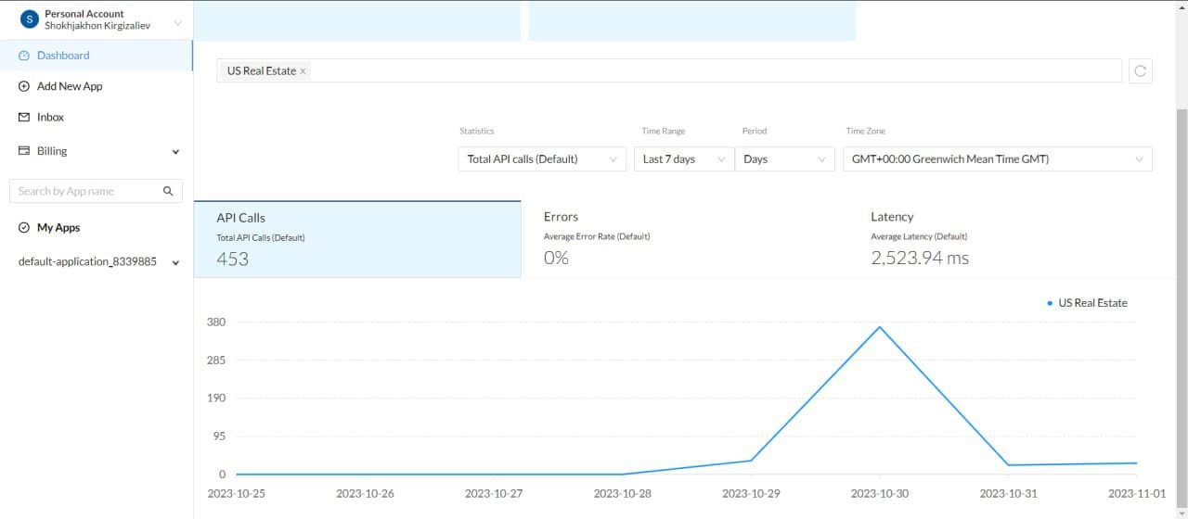The width and height of the screenshot is (1188, 519).
Task: Click the refresh icon beside the filter box
Action: 1141,71
